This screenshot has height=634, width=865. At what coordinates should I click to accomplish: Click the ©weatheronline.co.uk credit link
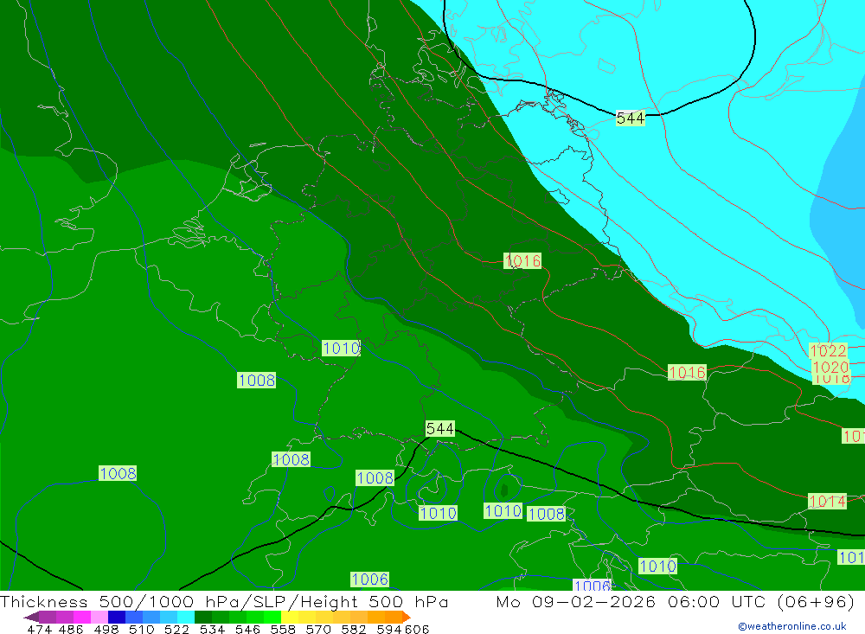[792, 626]
